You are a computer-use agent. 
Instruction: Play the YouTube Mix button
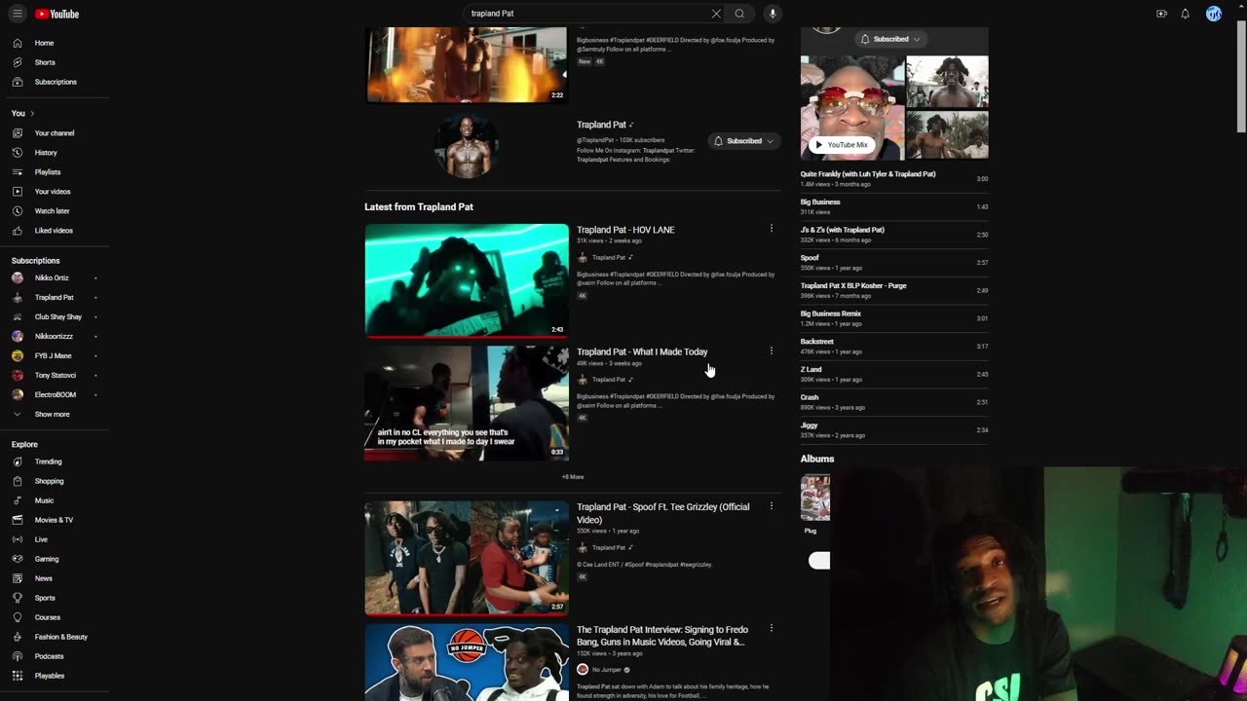pos(841,145)
